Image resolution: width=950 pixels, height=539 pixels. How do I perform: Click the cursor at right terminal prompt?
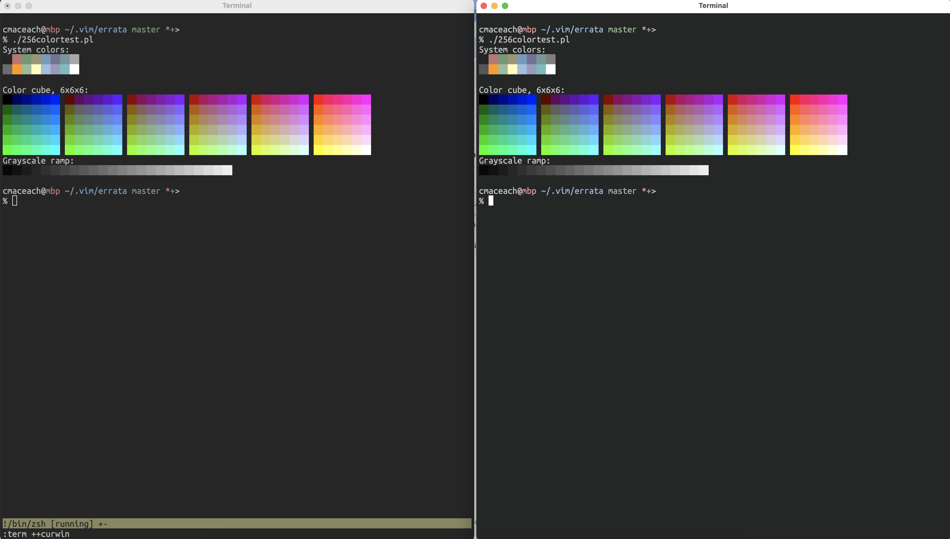tap(491, 201)
